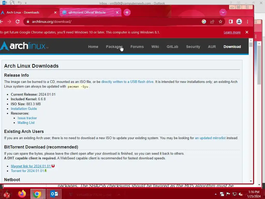
Task: Open the Mailing List link
Action: pos(26,123)
